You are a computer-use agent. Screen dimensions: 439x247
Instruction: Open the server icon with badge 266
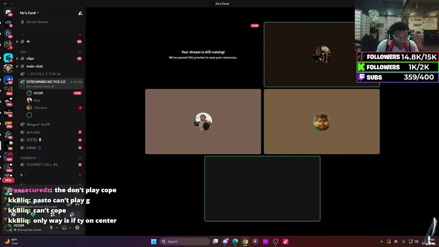[8, 167]
